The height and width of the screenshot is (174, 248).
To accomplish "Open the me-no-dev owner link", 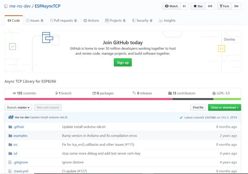I will pos(20,6).
